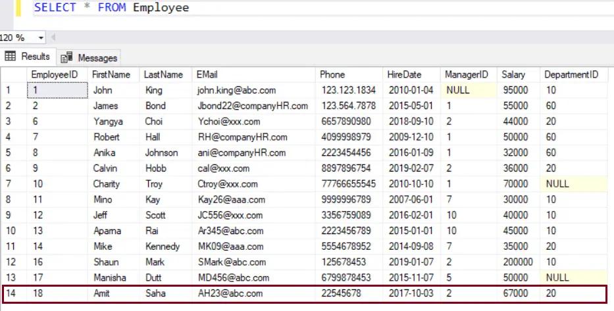Screen dimensions: 614x311
Task: Select the DepartmentID column header
Action: click(571, 74)
